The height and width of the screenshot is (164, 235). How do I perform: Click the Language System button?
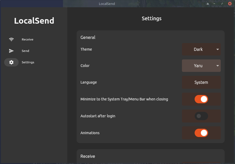tap(201, 82)
